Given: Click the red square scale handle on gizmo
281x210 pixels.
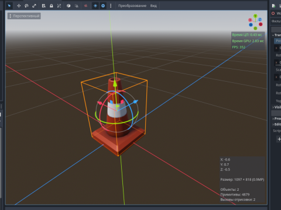Looking at the screenshot, I should point(122,101).
